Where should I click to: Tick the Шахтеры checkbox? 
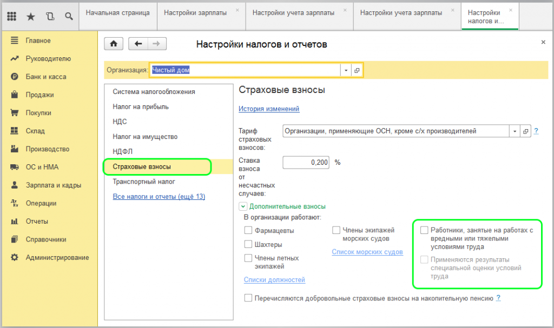tap(248, 244)
